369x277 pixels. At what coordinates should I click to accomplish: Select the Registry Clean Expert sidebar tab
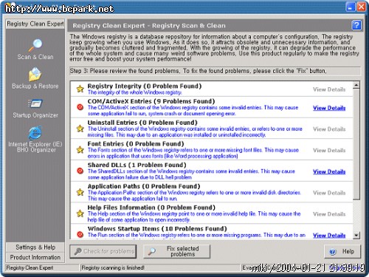pyautogui.click(x=35, y=24)
